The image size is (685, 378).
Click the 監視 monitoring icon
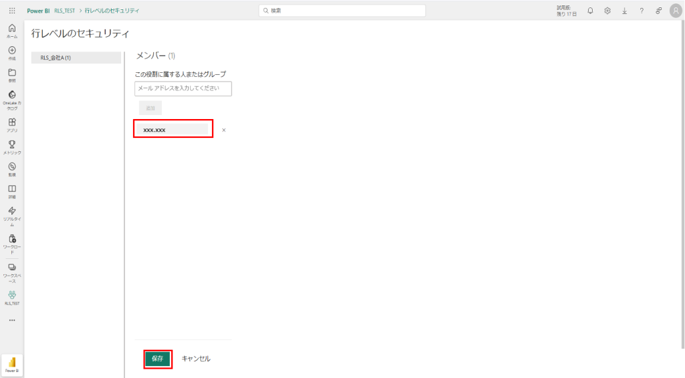coord(12,169)
